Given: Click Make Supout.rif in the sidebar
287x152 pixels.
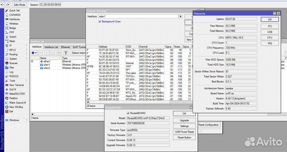Looking at the screenshot, I should tap(18, 103).
